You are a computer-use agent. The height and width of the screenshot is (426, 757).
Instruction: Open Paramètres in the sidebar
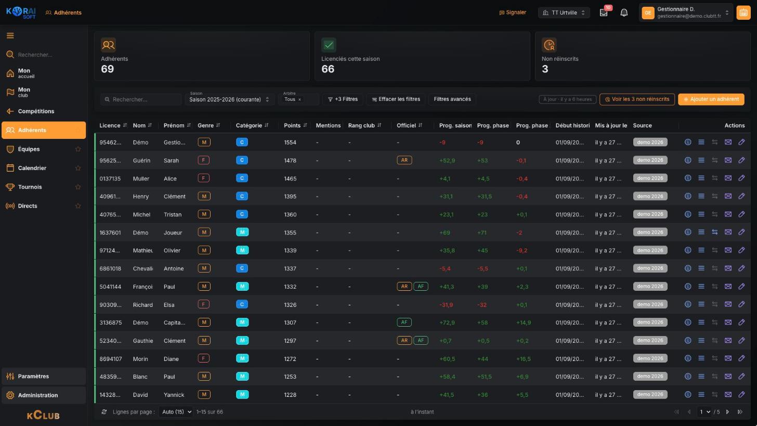coord(44,376)
